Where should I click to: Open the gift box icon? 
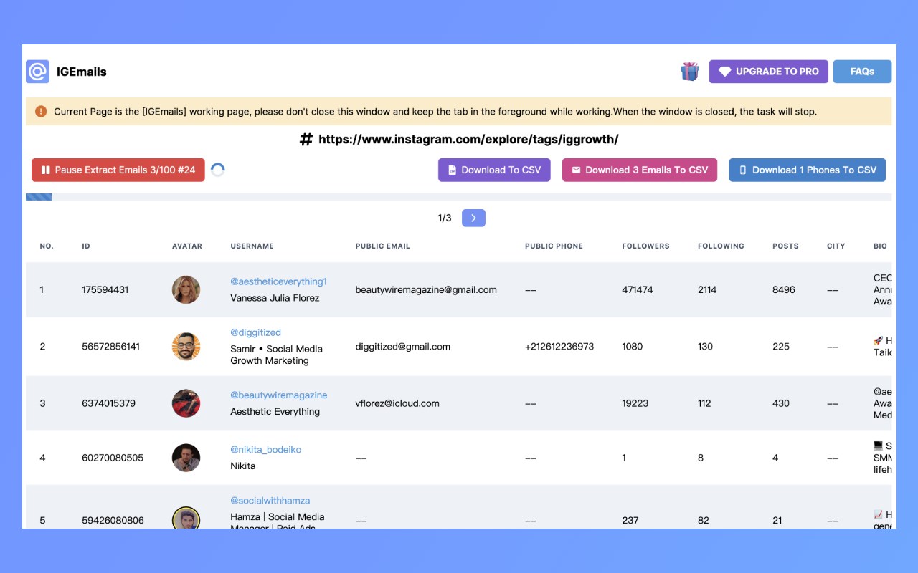click(x=690, y=72)
